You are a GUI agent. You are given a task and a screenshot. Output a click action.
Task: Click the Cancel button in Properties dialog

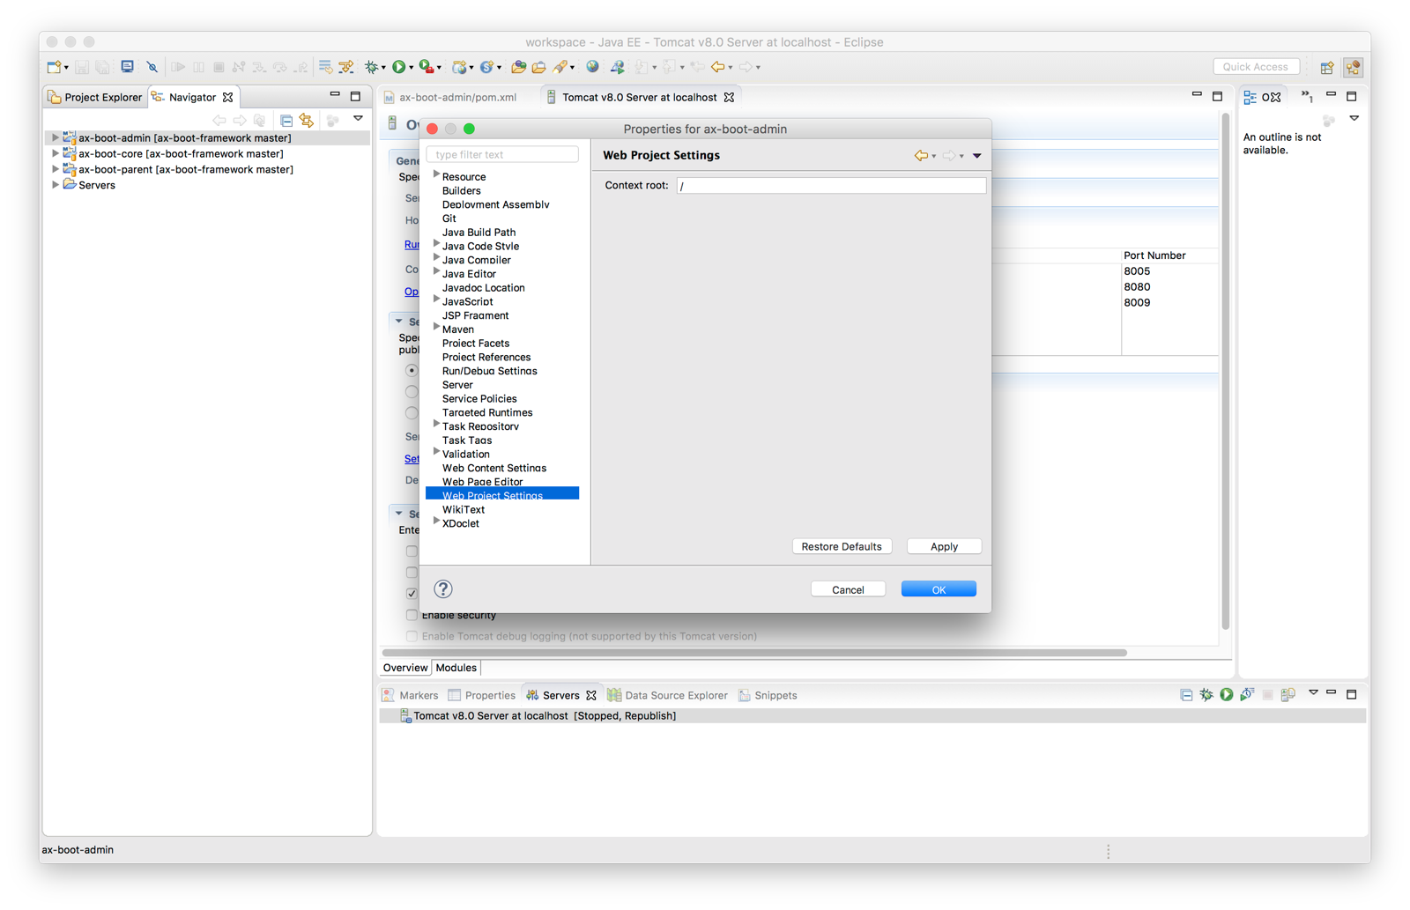(848, 589)
